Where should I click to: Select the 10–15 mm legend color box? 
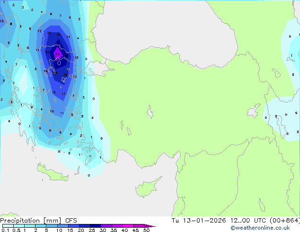click(62, 226)
